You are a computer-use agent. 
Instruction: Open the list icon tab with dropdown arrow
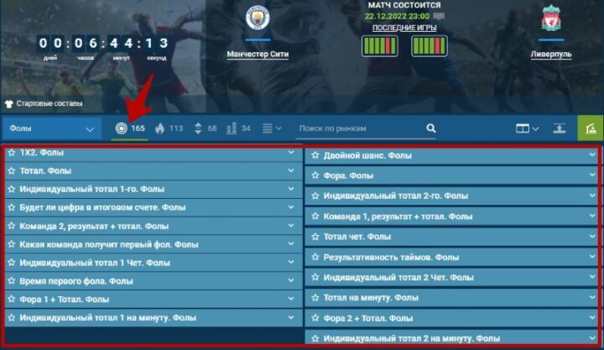(271, 128)
